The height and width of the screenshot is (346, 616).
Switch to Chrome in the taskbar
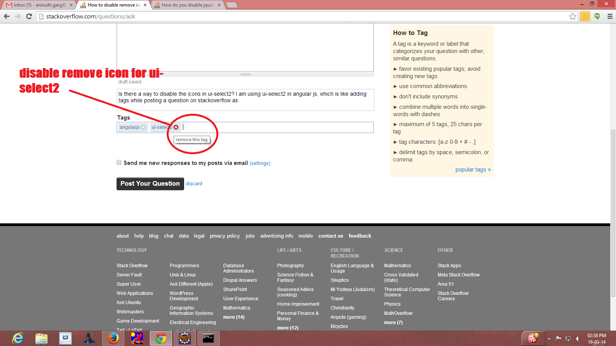tap(161, 338)
